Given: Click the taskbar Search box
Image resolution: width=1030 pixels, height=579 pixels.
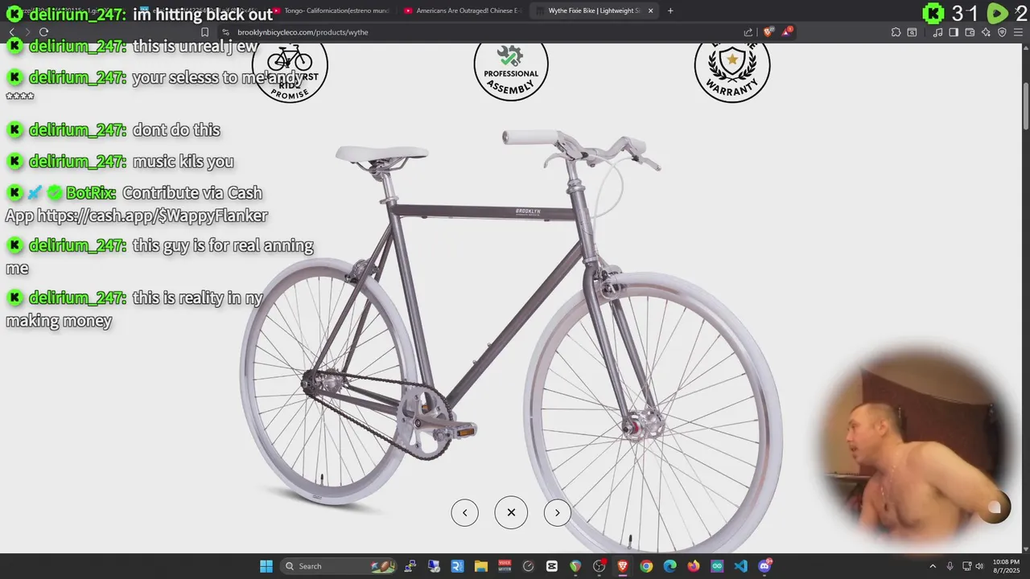Looking at the screenshot, I should click(x=340, y=566).
